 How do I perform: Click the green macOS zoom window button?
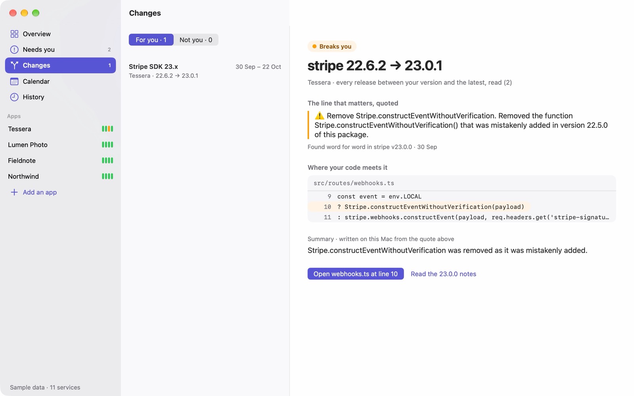point(36,13)
